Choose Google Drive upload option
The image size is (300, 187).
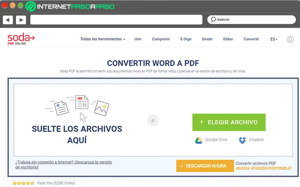[211, 140]
